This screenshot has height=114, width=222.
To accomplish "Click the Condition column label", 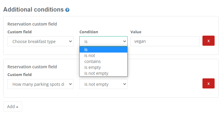I will tap(89, 32).
